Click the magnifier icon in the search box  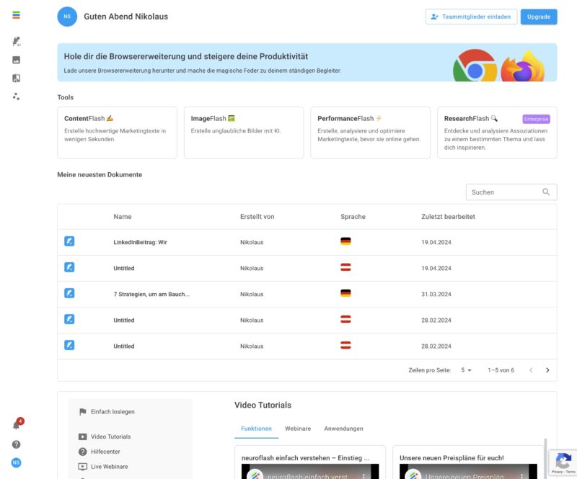tap(546, 192)
